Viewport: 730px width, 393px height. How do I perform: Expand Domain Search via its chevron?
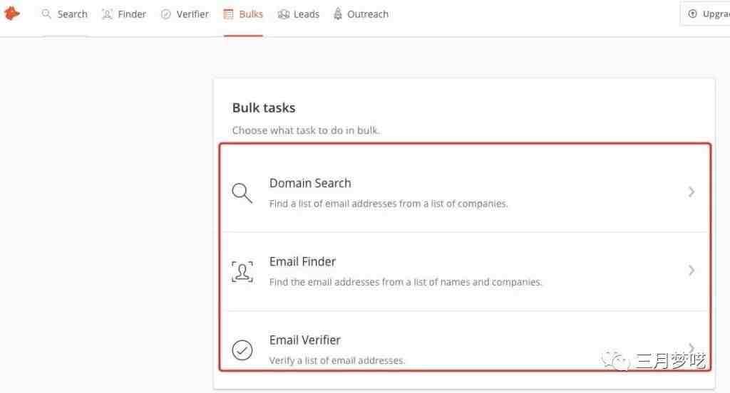point(692,192)
